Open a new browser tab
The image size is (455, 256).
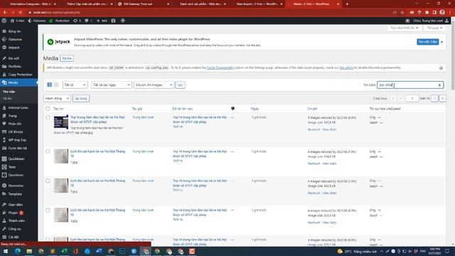click(347, 4)
